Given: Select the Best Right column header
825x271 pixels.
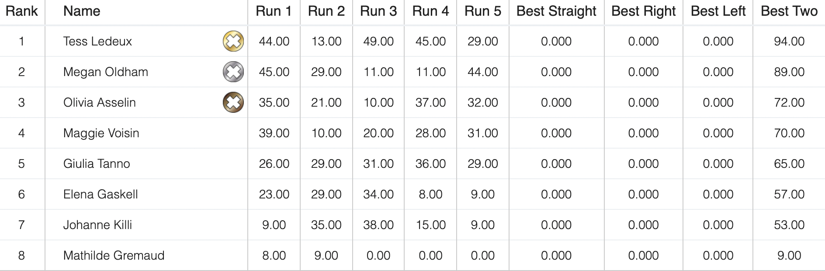Looking at the screenshot, I should pos(643,11).
